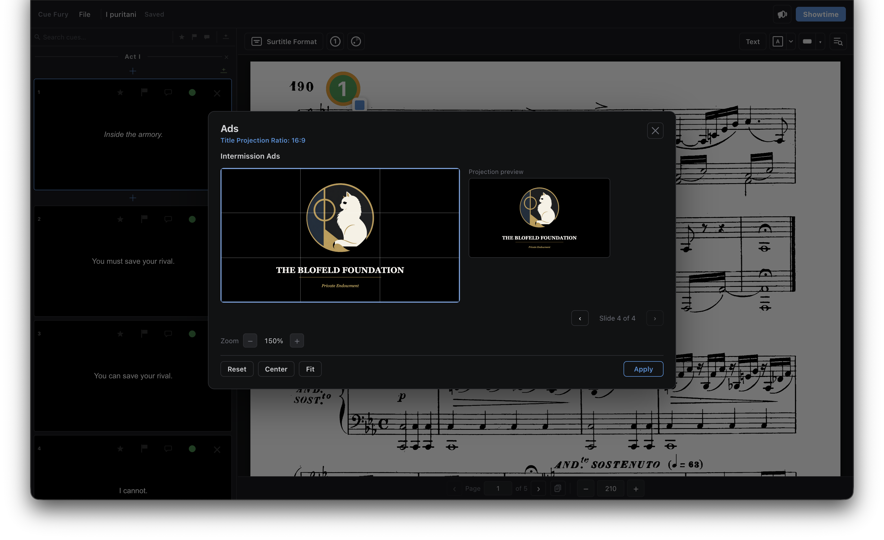This screenshot has height=540, width=884.
Task: Select the cue text Inside the armory.
Action: [133, 134]
